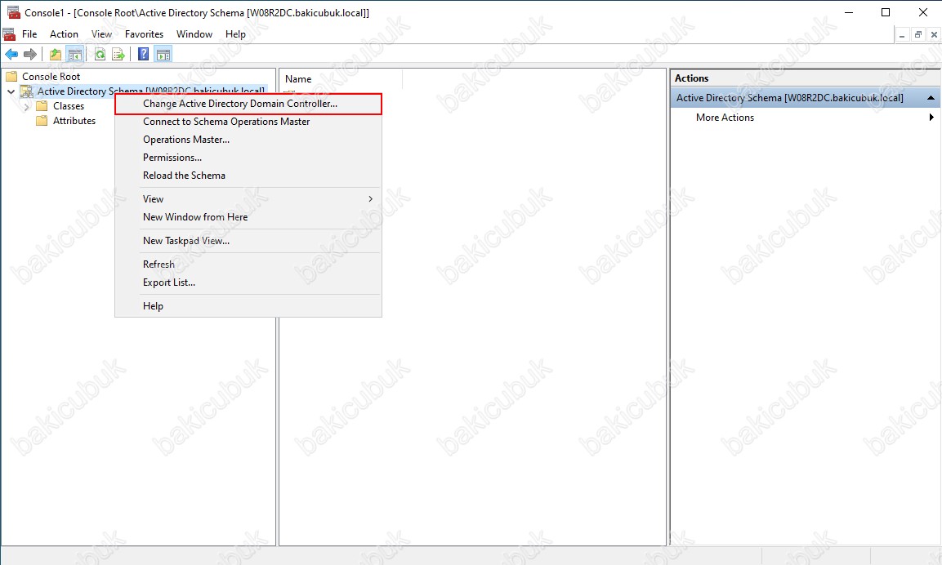Select Attributes label in tree
Viewport: 942px width, 565px height.
[74, 121]
